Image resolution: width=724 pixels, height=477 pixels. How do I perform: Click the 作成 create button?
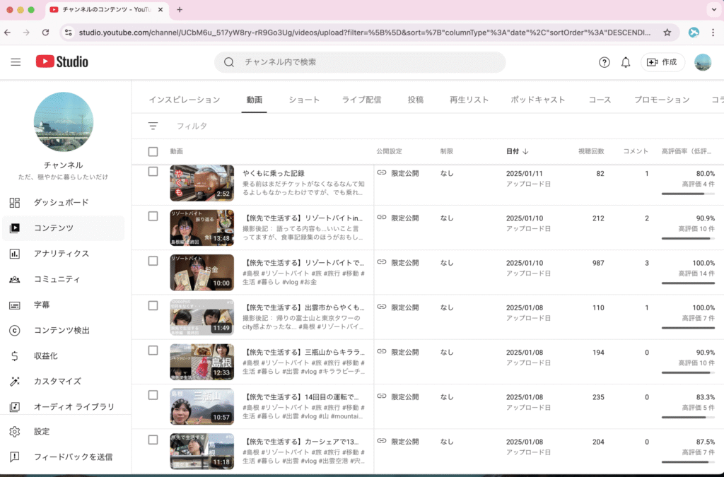[x=662, y=62]
